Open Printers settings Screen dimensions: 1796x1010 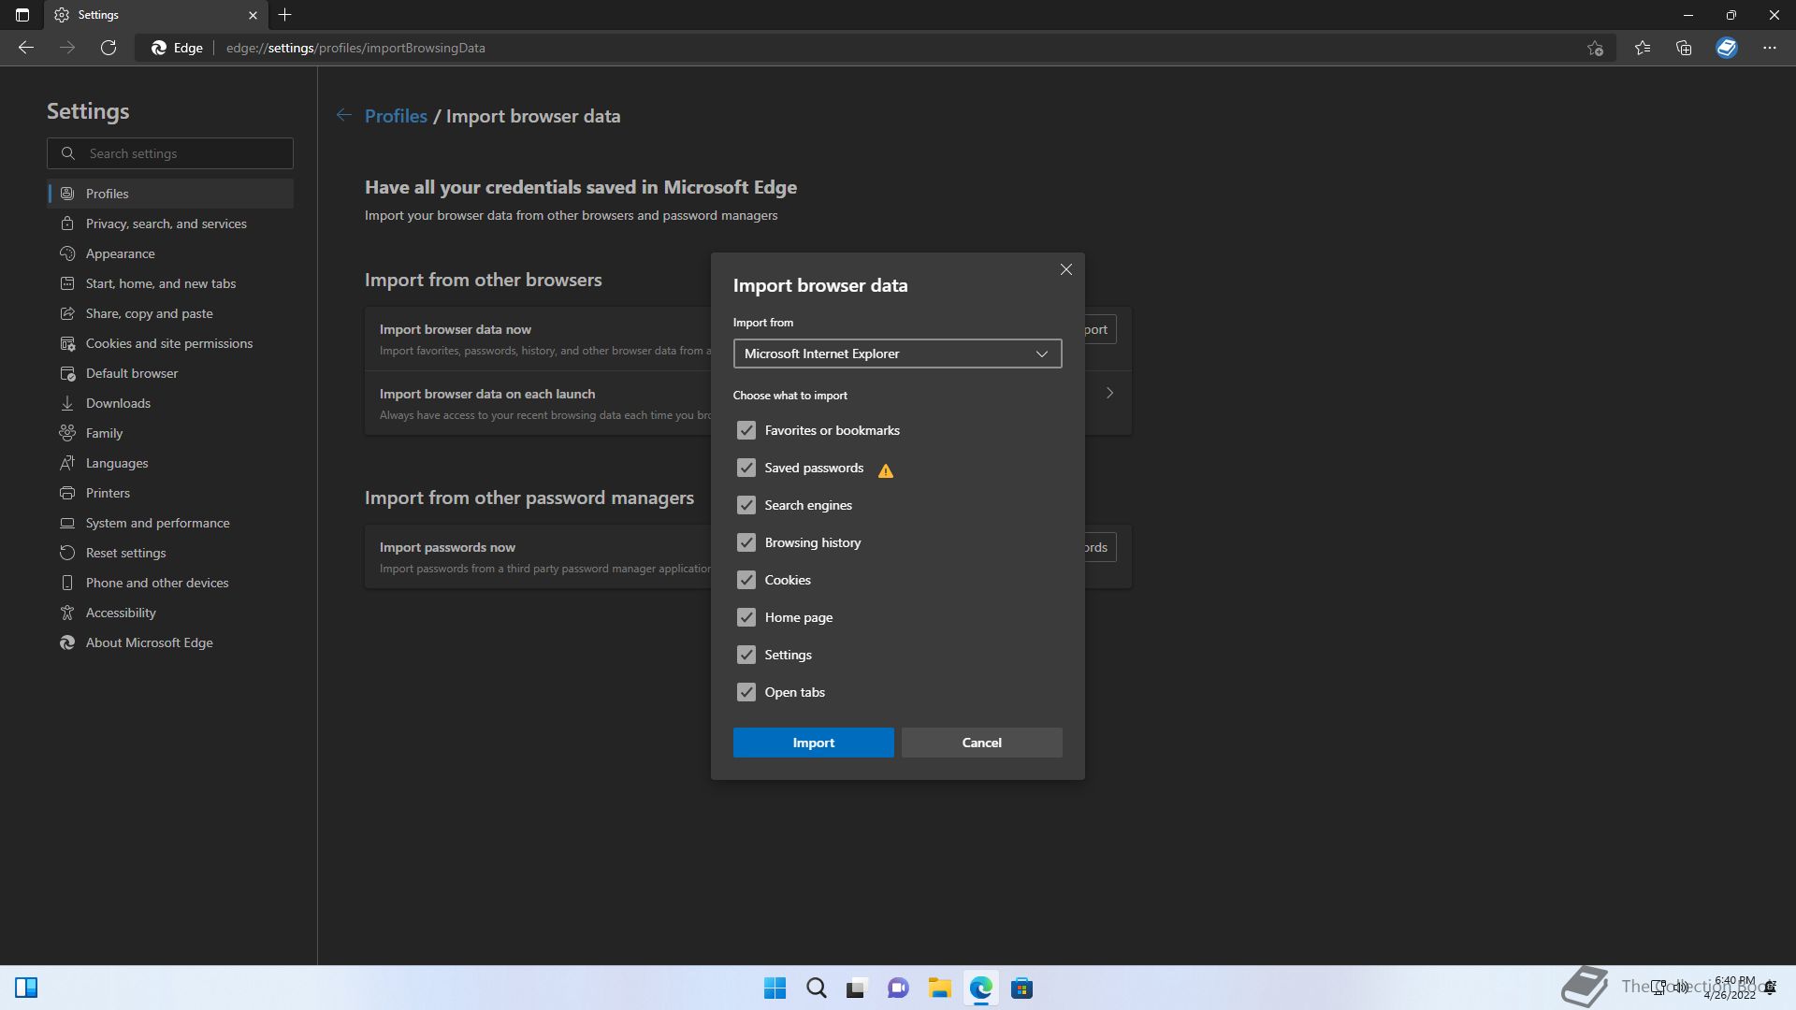coord(170,493)
